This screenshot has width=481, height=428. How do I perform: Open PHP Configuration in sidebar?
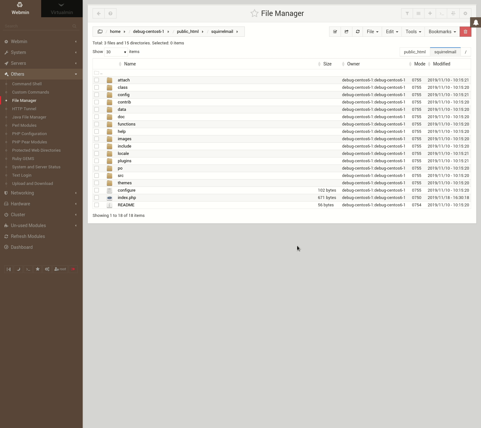point(29,134)
